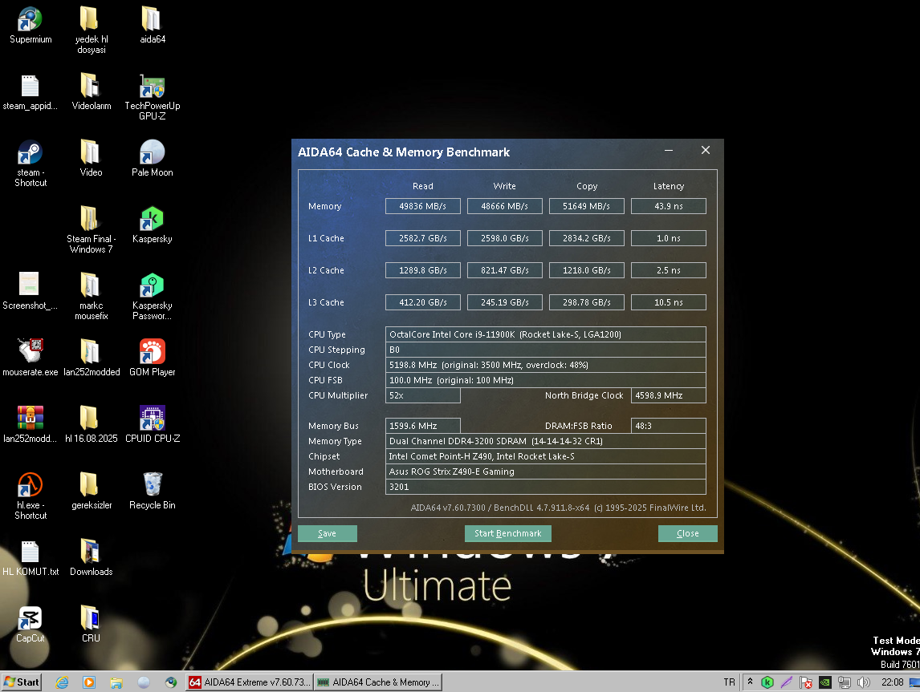Launch Internet Explorer from the taskbar

click(x=62, y=682)
